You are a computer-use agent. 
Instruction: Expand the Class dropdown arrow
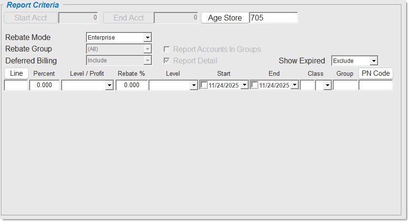[x=327, y=85]
